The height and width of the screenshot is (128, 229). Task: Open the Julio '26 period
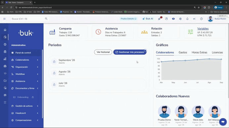click(97, 84)
